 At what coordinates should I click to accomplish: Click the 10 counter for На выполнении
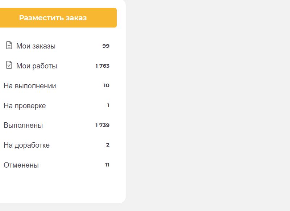coord(106,86)
